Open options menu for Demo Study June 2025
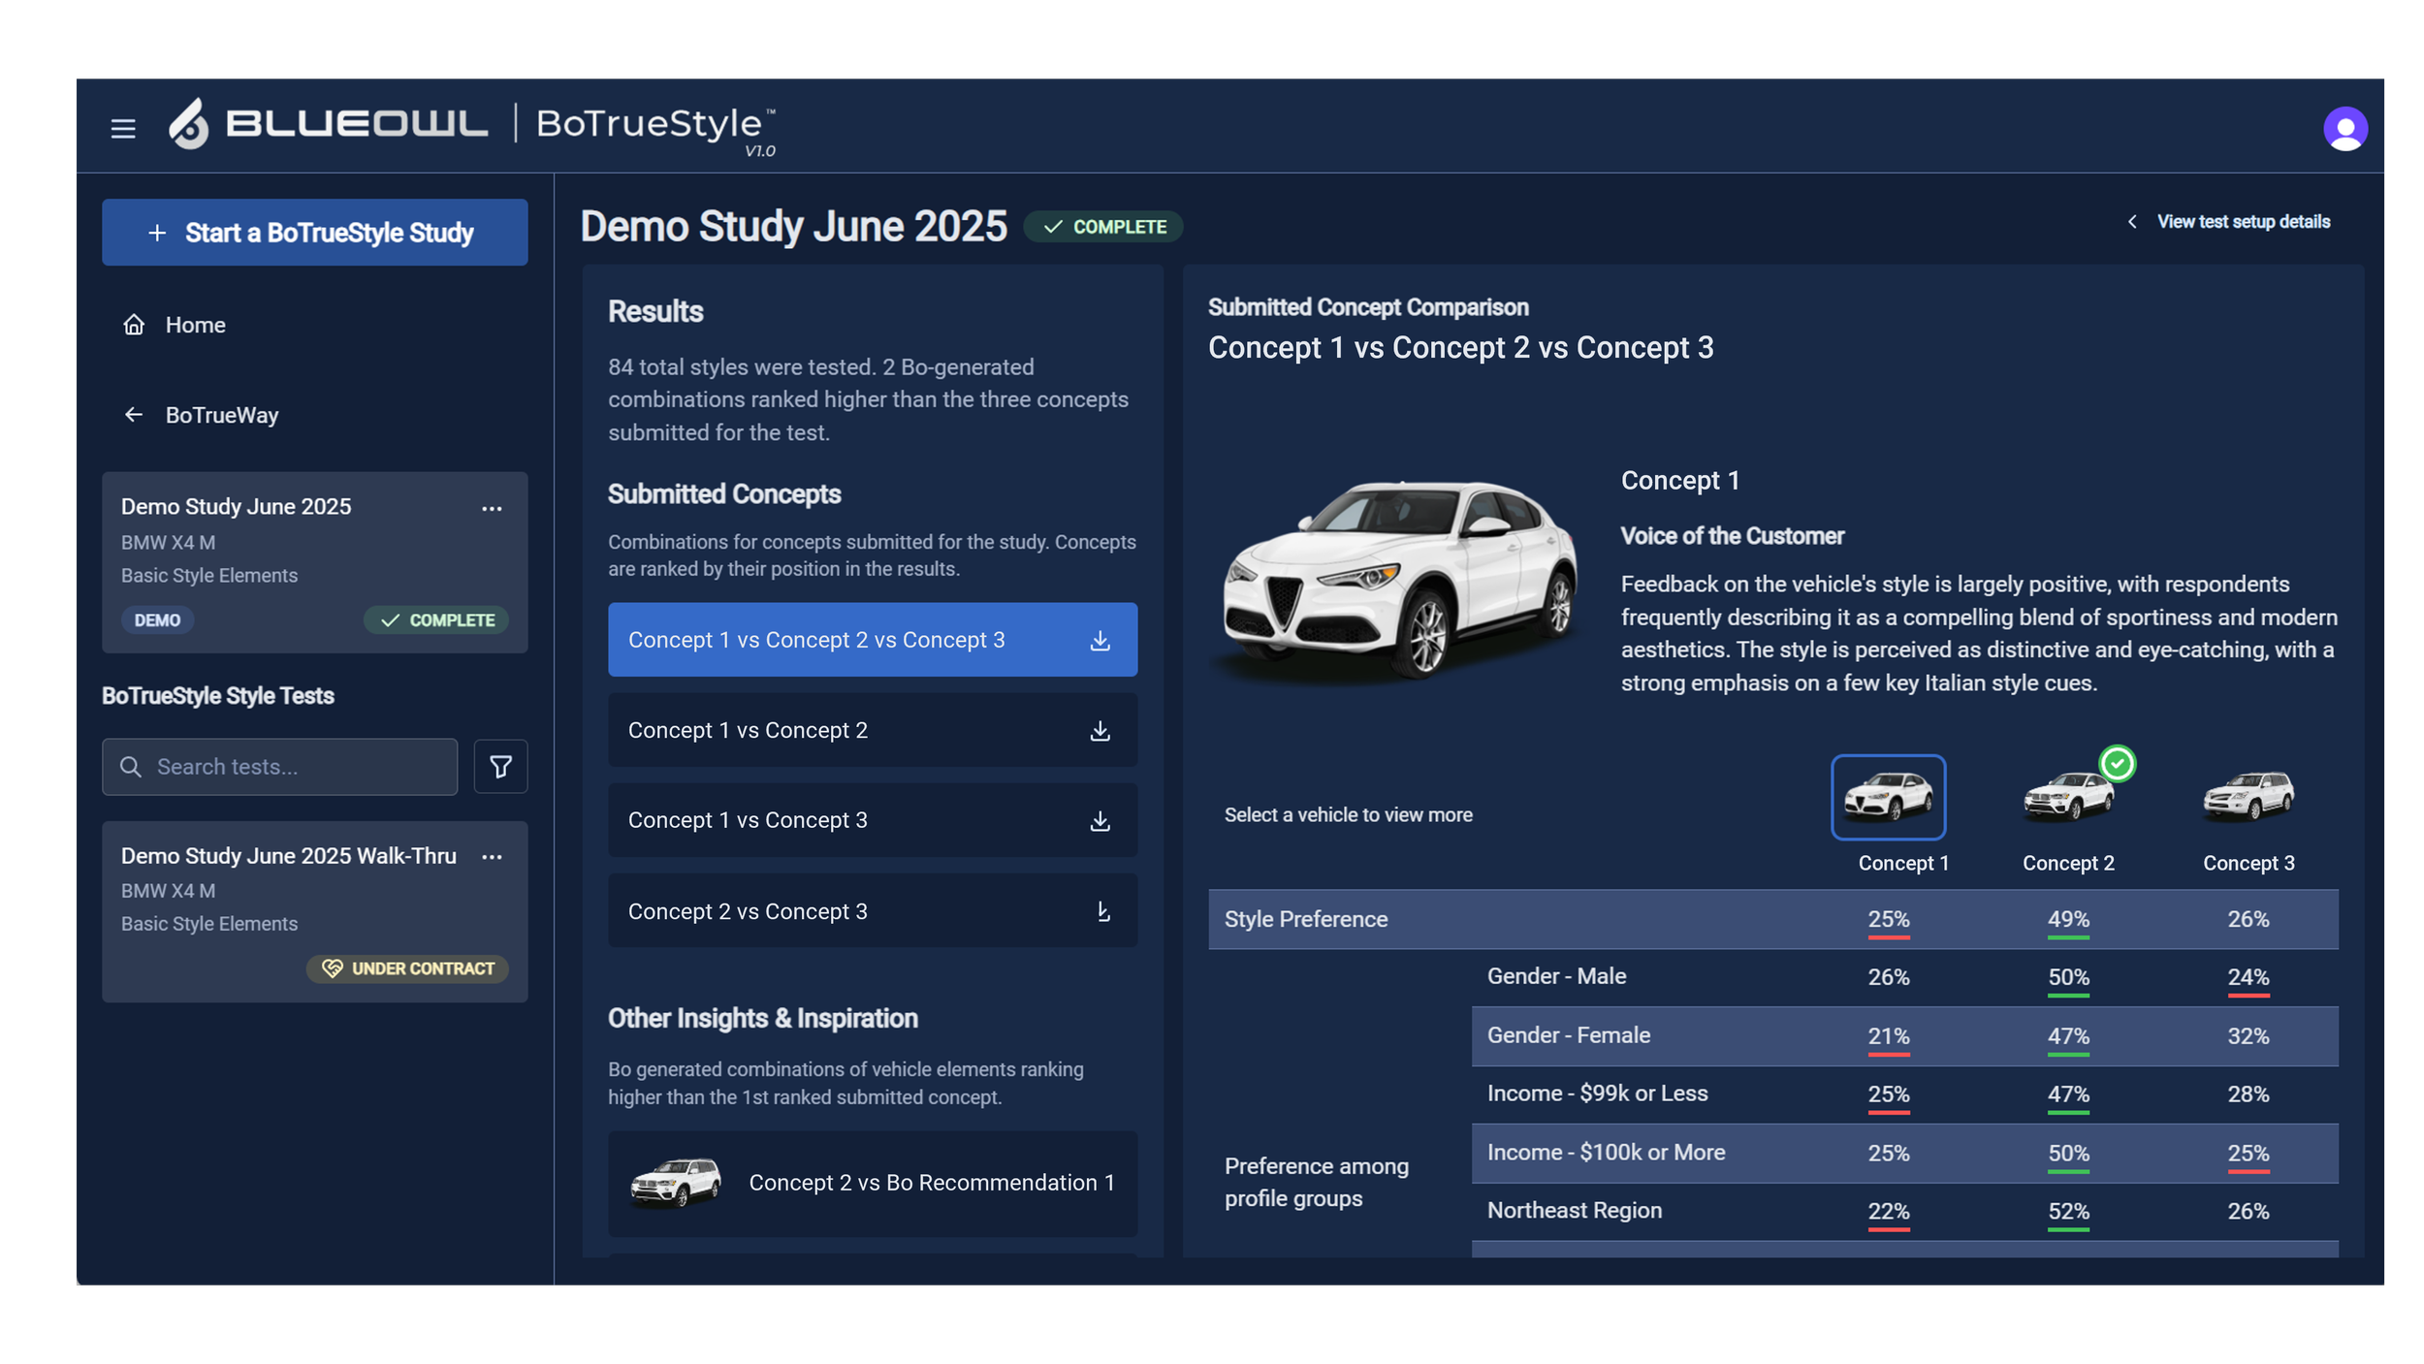Viewport: 2424px width, 1364px height. [492, 509]
